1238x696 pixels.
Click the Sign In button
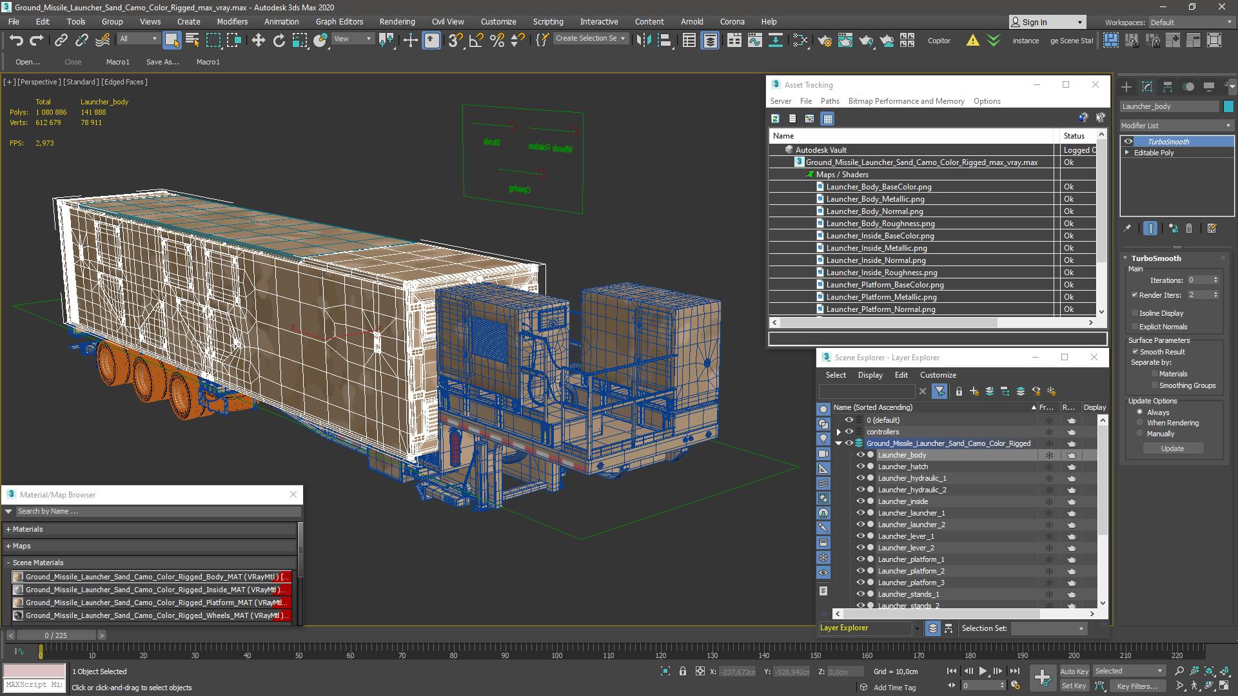coord(1047,22)
